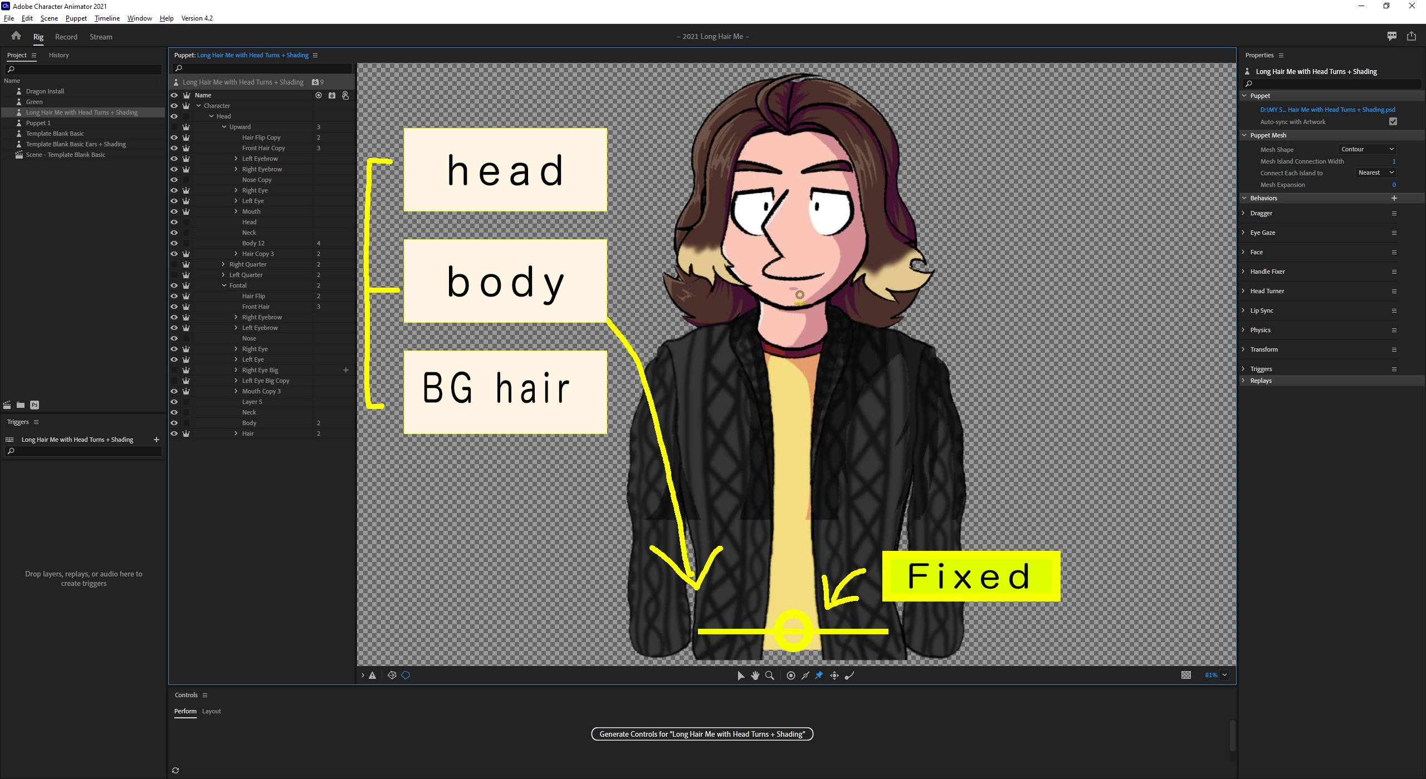This screenshot has height=779, width=1426.
Task: Open the linked PSD file path
Action: tap(1327, 110)
